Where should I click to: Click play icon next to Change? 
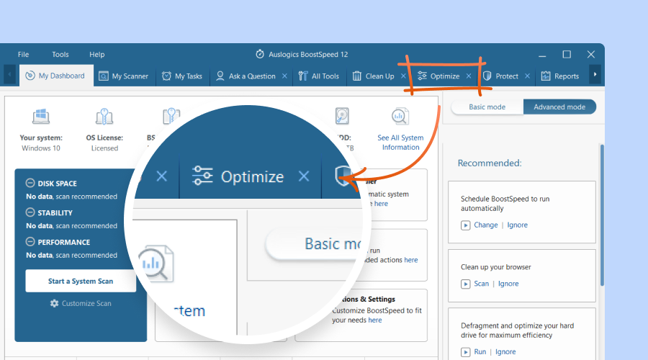[x=466, y=225]
